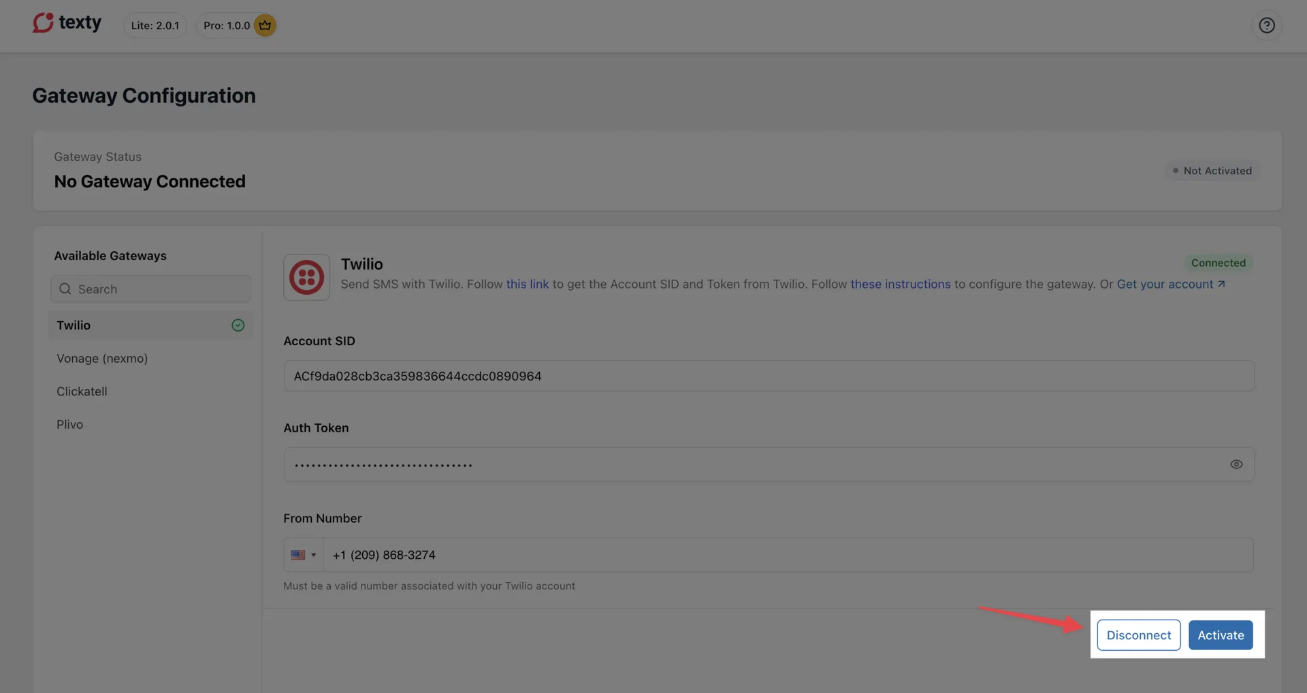Open the country code dropdown arrow
Screen dimensions: 1307x693
point(314,555)
